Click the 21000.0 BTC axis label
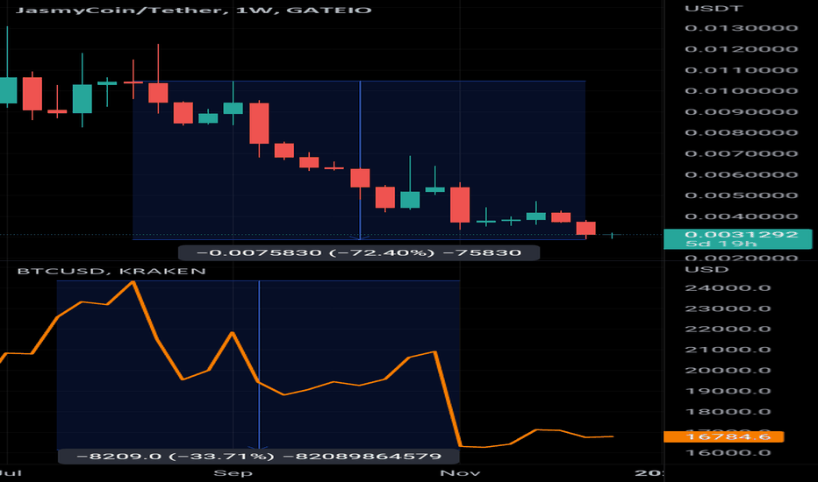Viewport: 818px width, 482px height. (x=728, y=350)
